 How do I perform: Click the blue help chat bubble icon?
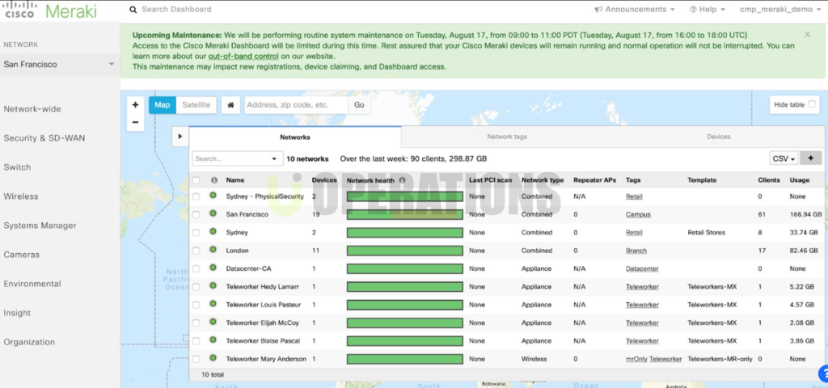(822, 374)
